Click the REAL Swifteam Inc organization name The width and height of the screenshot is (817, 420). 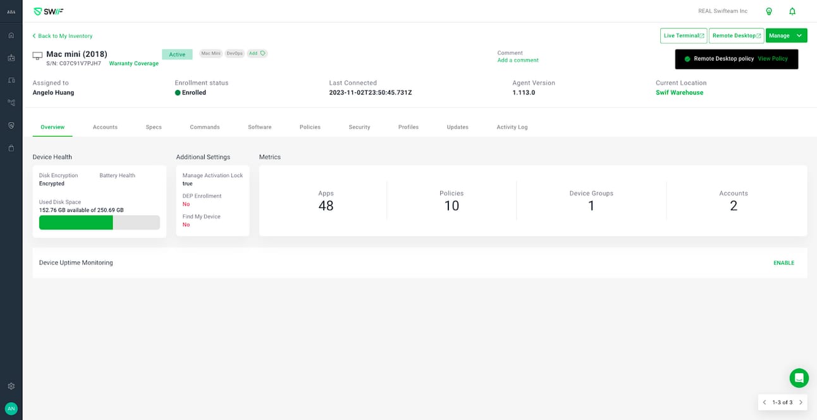723,11
